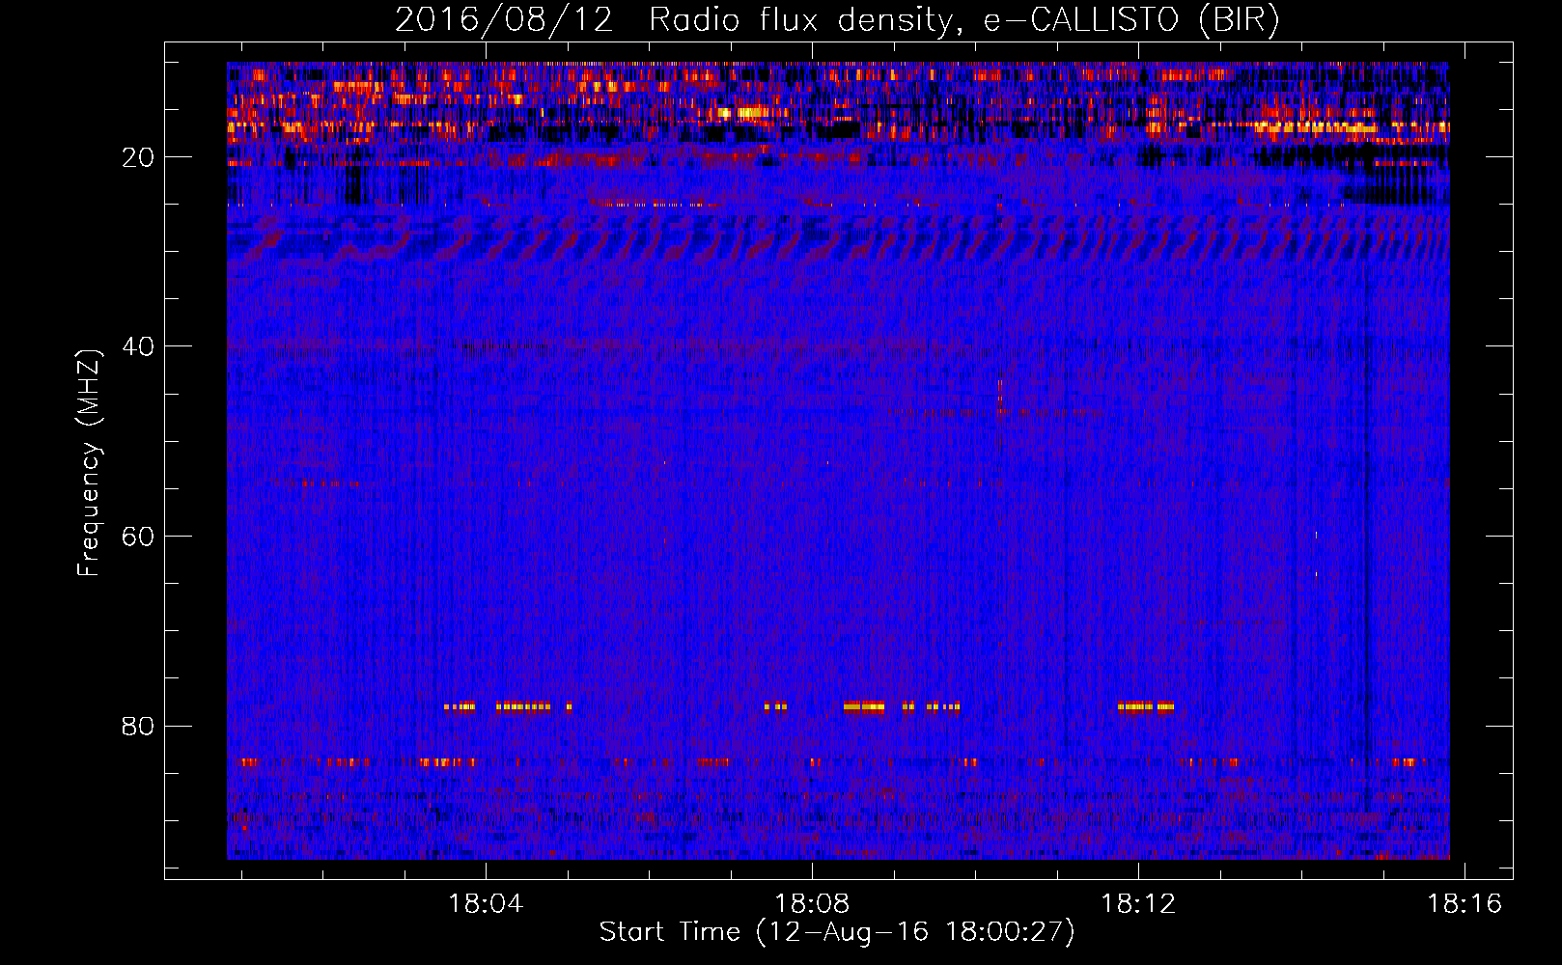Click the '18:12' time tick label
Screen dimensions: 1562x965
[x=1138, y=903]
